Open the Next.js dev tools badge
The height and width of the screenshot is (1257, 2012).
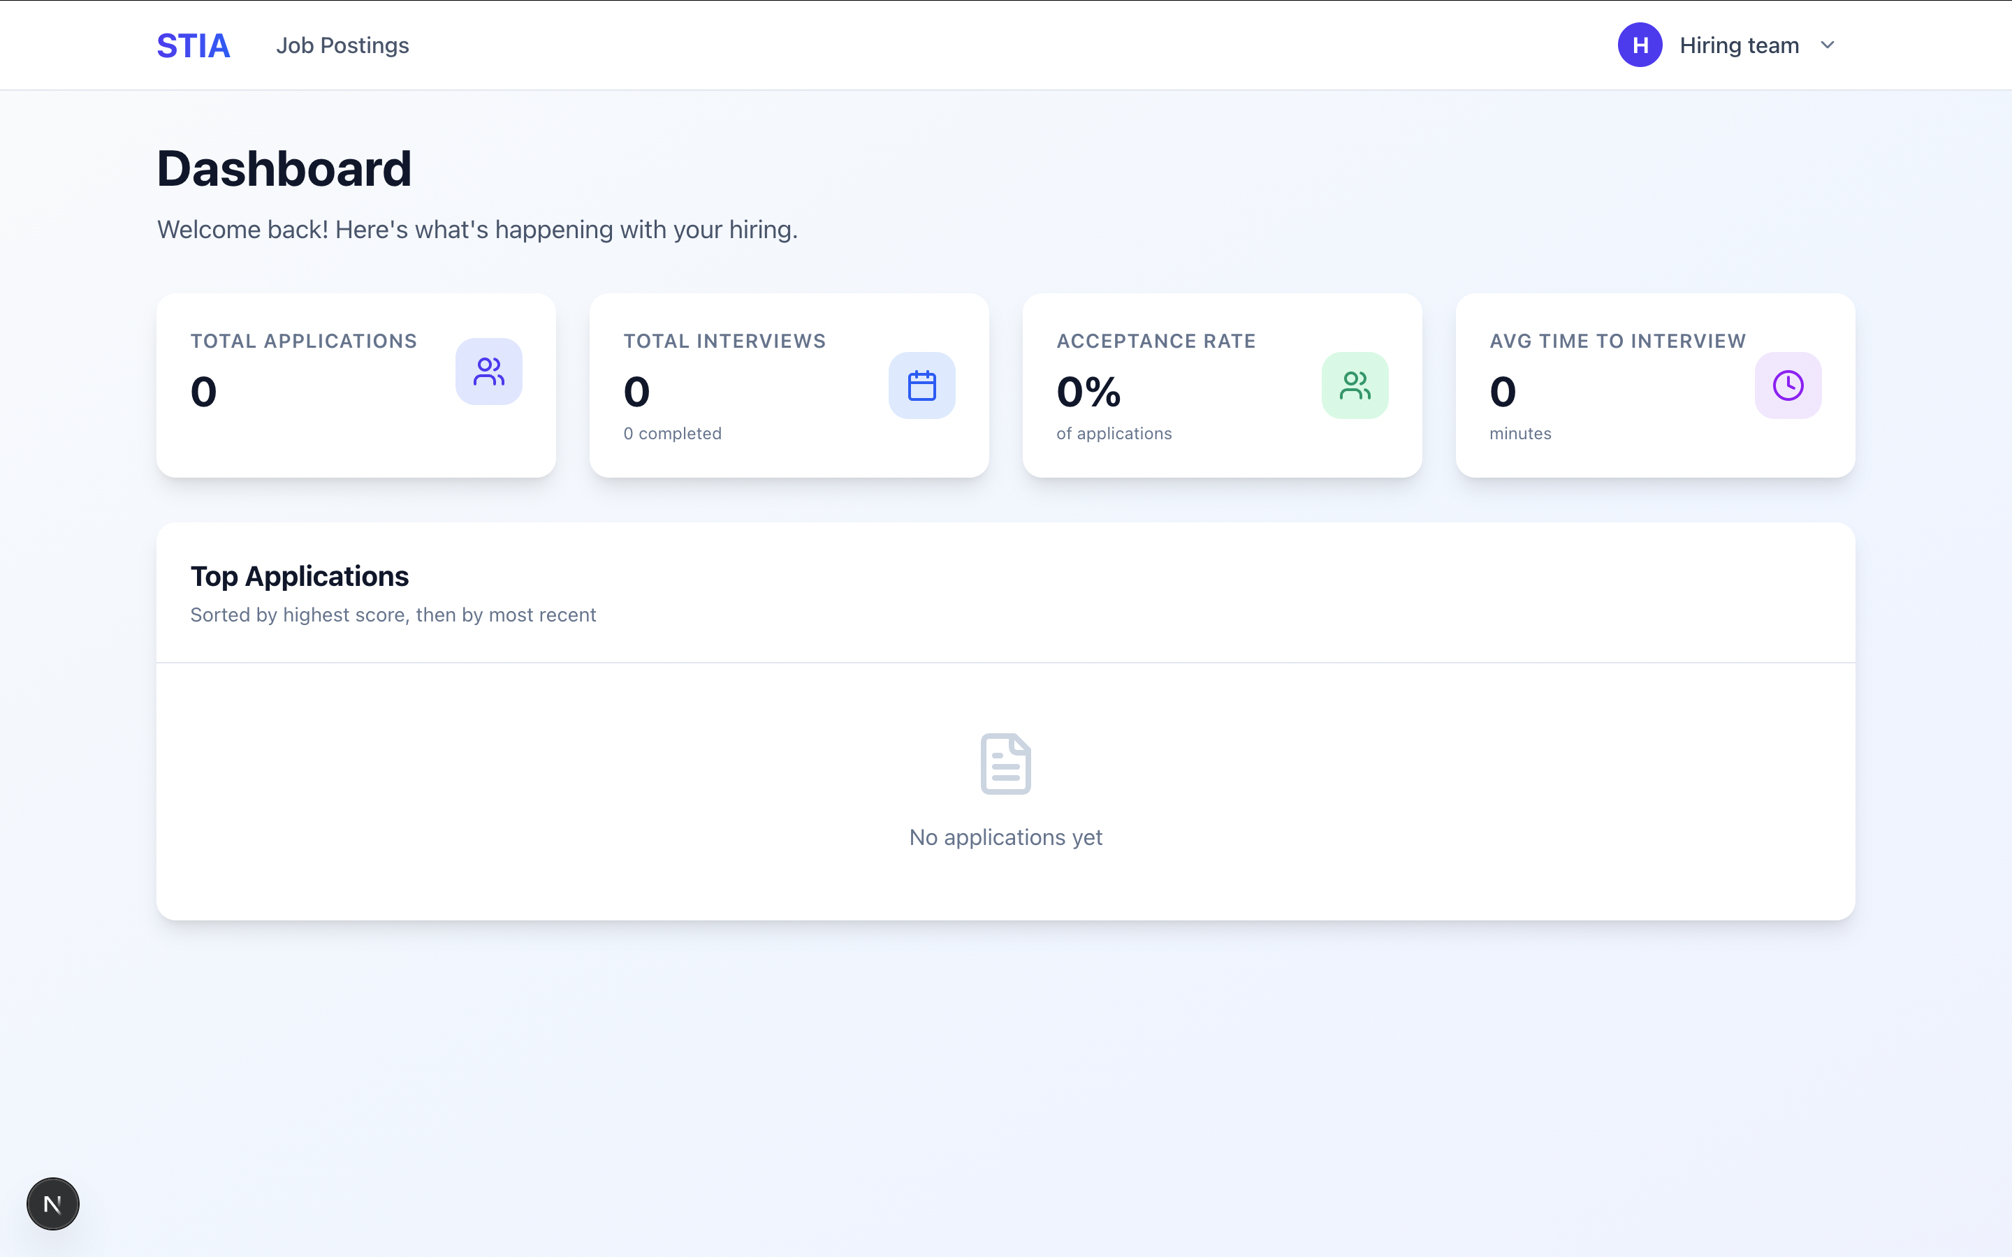53,1203
